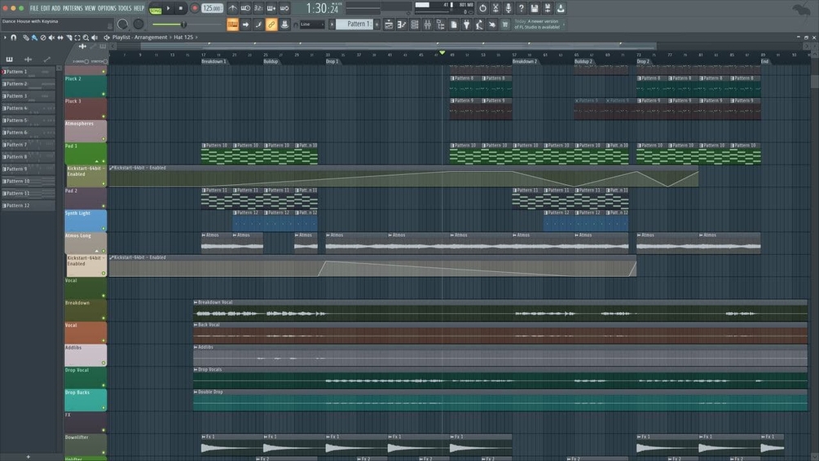
Task: Open playlist options menu arrow
Action: pyautogui.click(x=5, y=37)
